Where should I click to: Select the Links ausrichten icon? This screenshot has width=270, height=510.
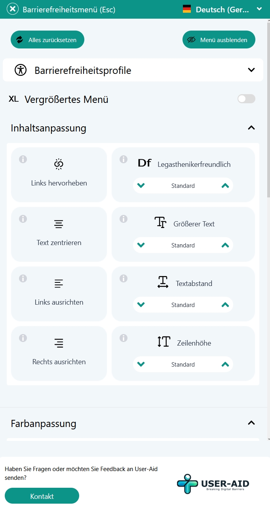(59, 283)
